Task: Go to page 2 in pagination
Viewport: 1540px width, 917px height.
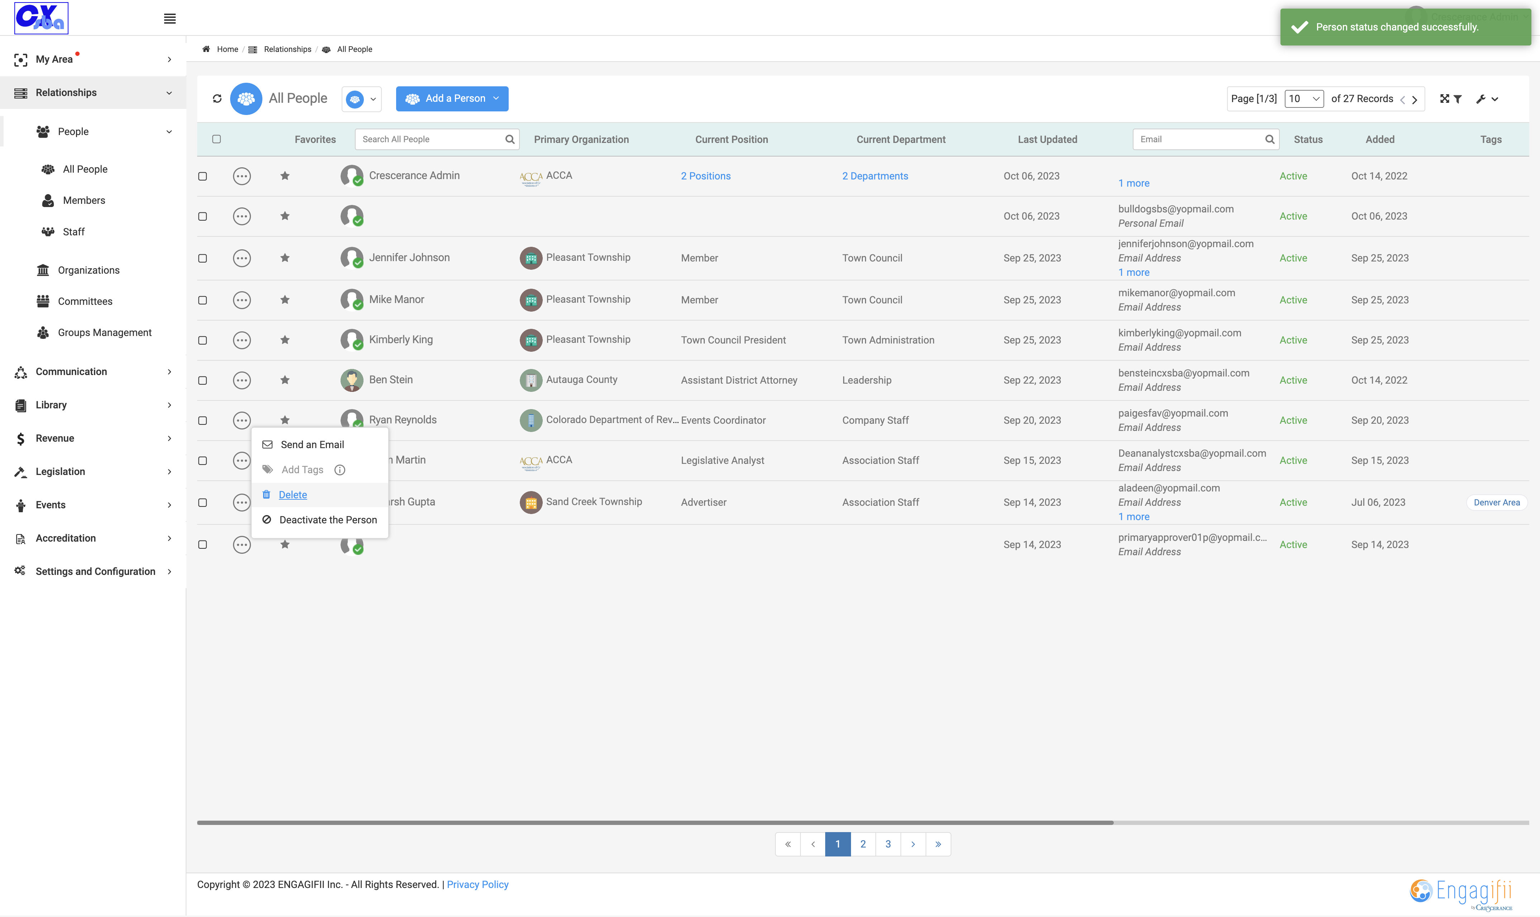Action: [863, 844]
